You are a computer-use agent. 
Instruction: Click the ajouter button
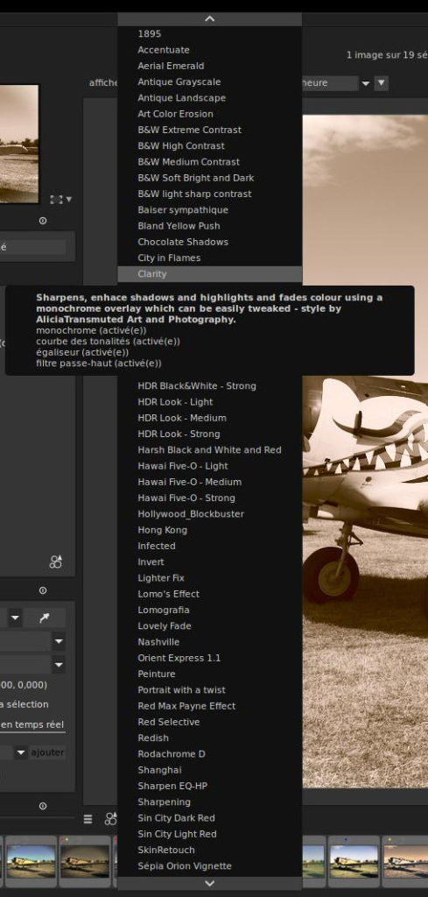tap(47, 752)
